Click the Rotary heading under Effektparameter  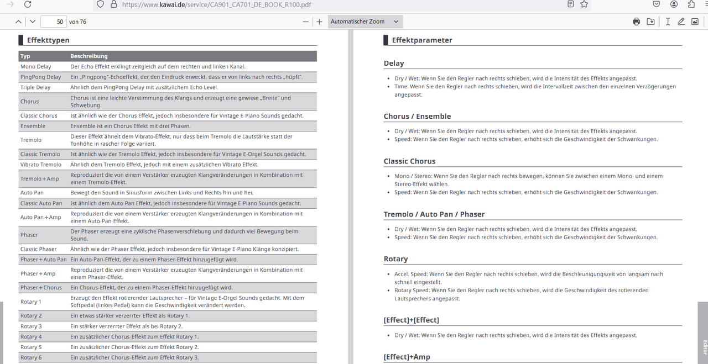[x=396, y=259]
